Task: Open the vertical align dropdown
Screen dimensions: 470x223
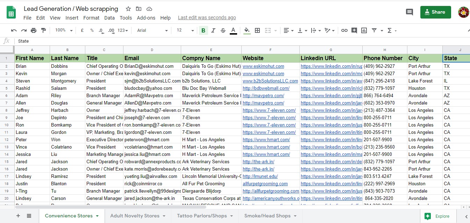Action: point(302,30)
